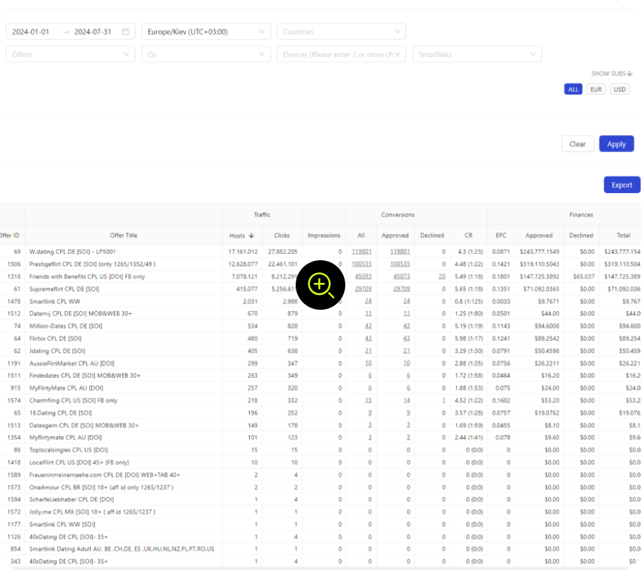Click the 17,161,012 hosts value
The image size is (641, 570).
click(243, 252)
